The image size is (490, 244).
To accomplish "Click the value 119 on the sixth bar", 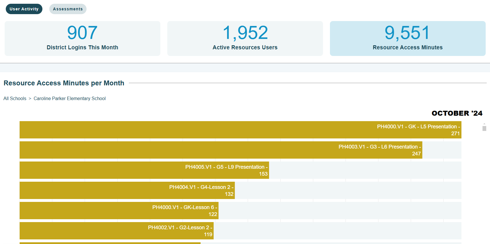I will coord(208,234).
